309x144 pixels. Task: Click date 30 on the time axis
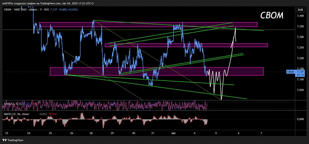133,133
